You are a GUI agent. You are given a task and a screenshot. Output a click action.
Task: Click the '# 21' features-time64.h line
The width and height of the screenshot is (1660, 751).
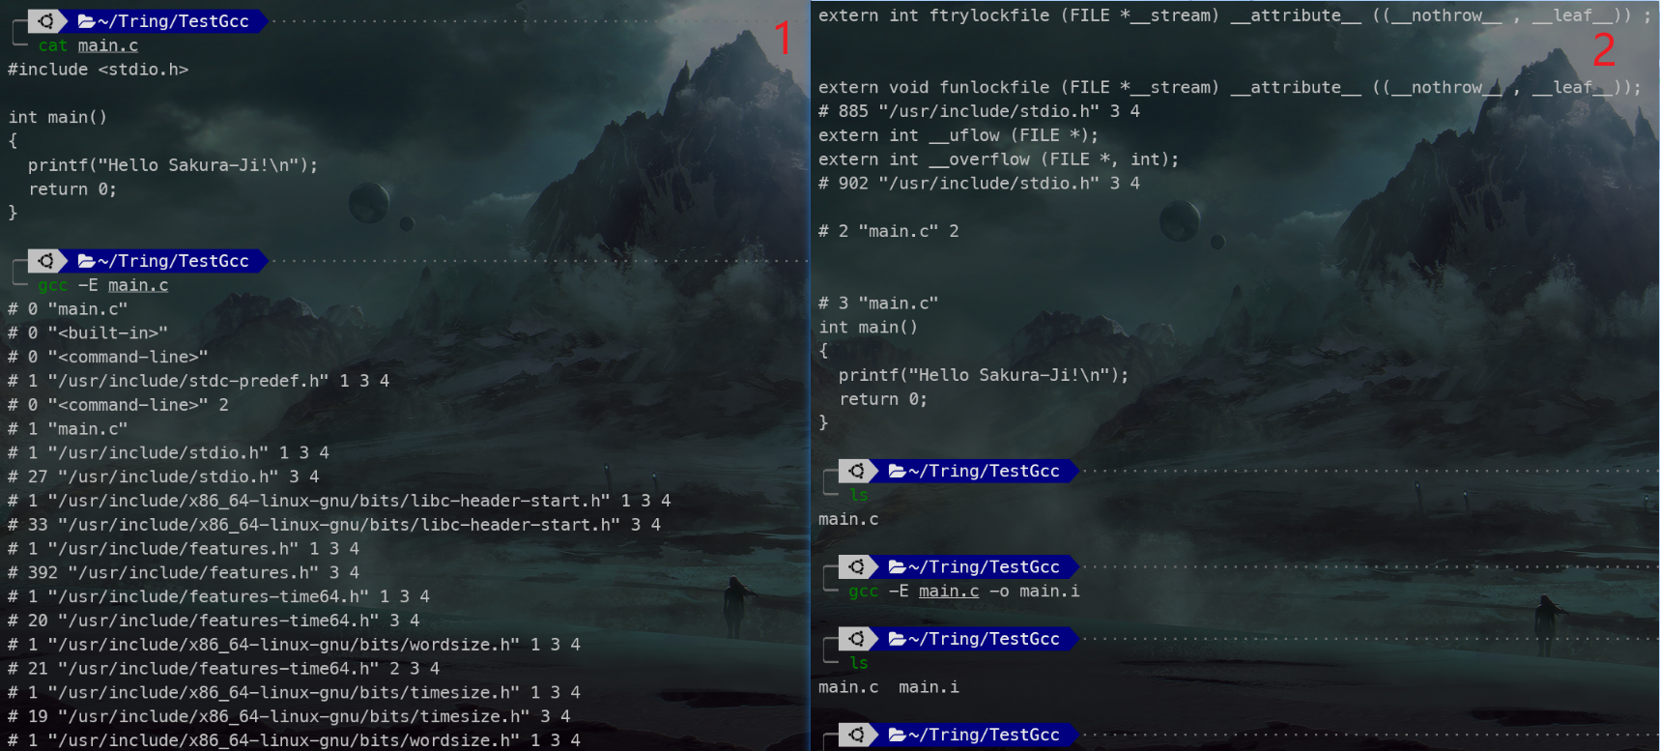[x=224, y=668]
